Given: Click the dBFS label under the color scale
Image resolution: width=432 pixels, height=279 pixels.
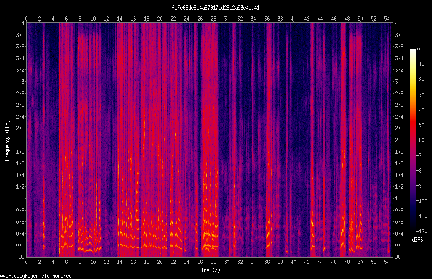Looking at the screenshot, I should pos(417,240).
